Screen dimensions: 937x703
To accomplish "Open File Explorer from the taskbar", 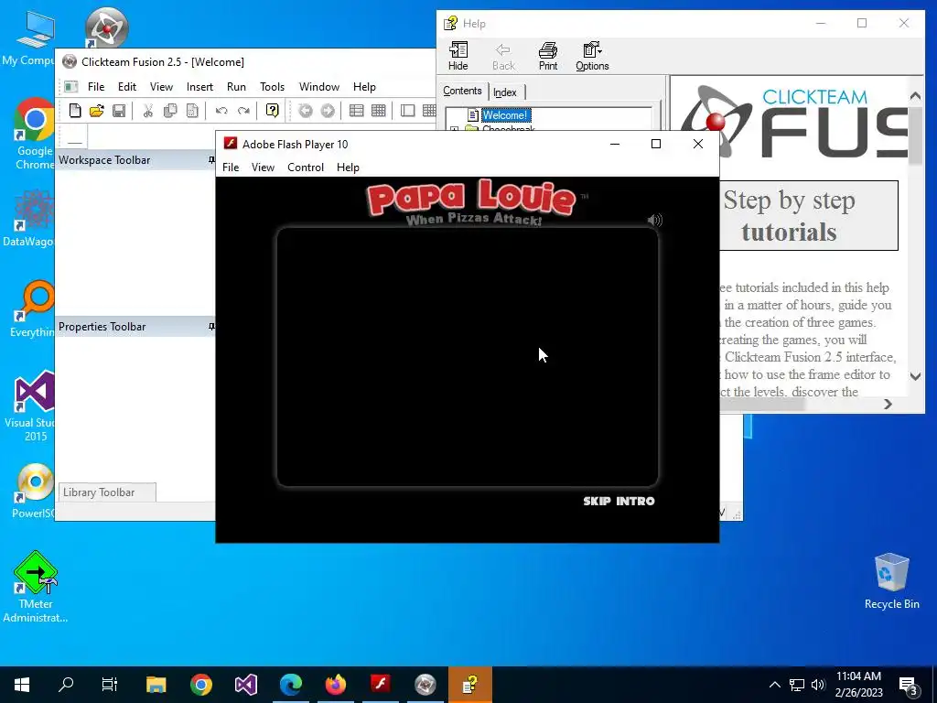I will pyautogui.click(x=156, y=685).
